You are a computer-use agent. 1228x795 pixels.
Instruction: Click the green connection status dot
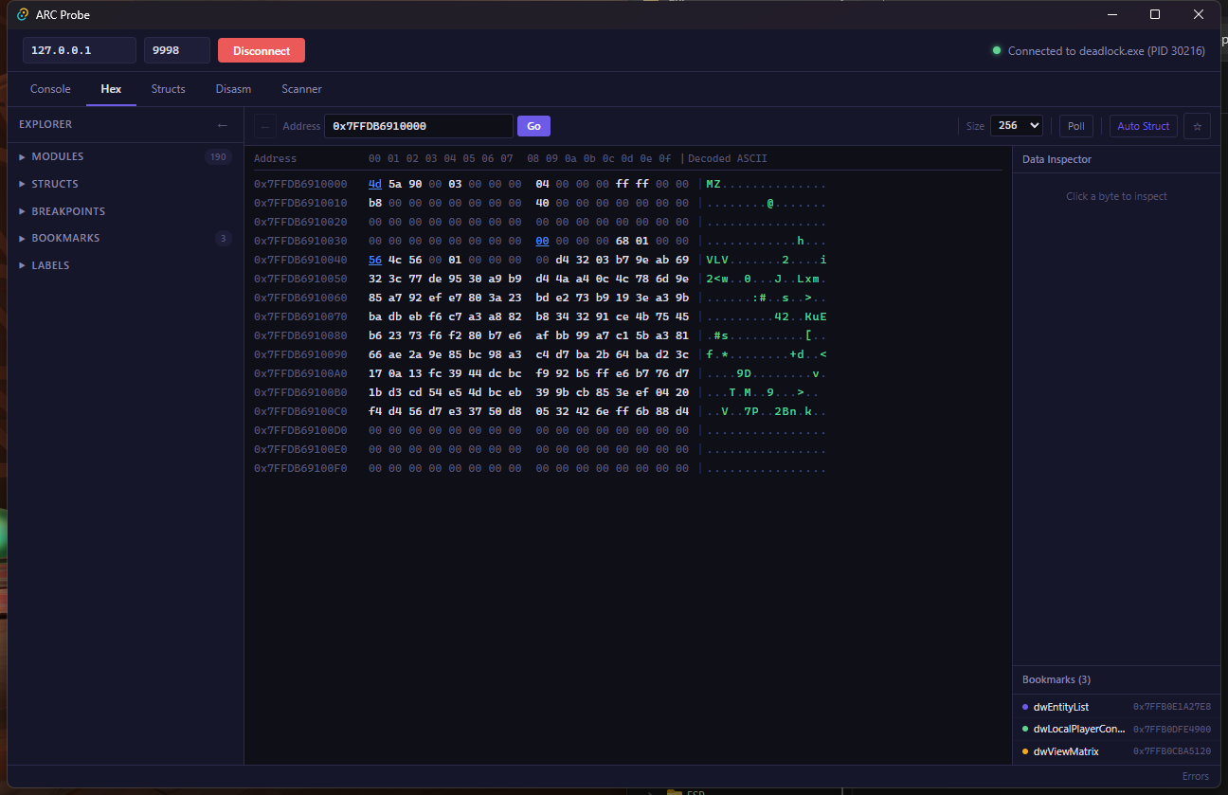coord(996,50)
